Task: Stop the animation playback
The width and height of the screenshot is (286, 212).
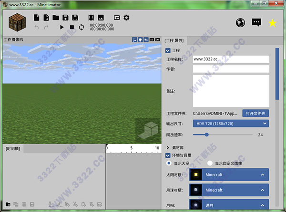Action: [x=72, y=27]
